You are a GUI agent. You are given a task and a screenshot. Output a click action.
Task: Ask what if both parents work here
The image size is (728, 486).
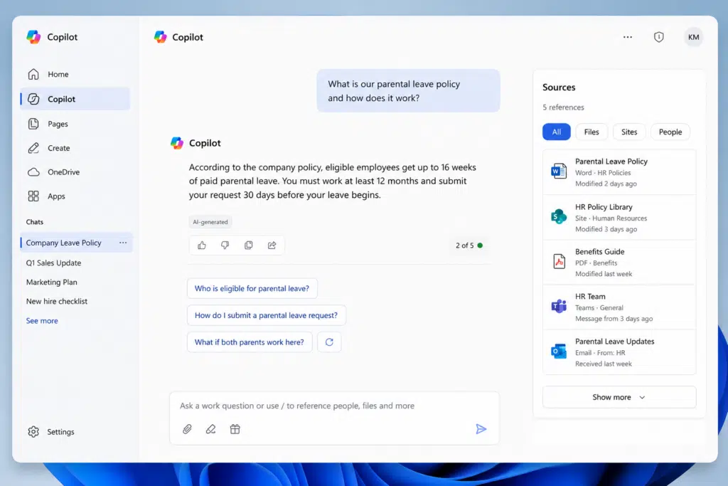tap(250, 342)
